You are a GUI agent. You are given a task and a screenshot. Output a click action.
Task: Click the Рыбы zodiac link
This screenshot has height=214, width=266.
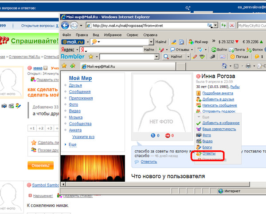click(x=235, y=87)
